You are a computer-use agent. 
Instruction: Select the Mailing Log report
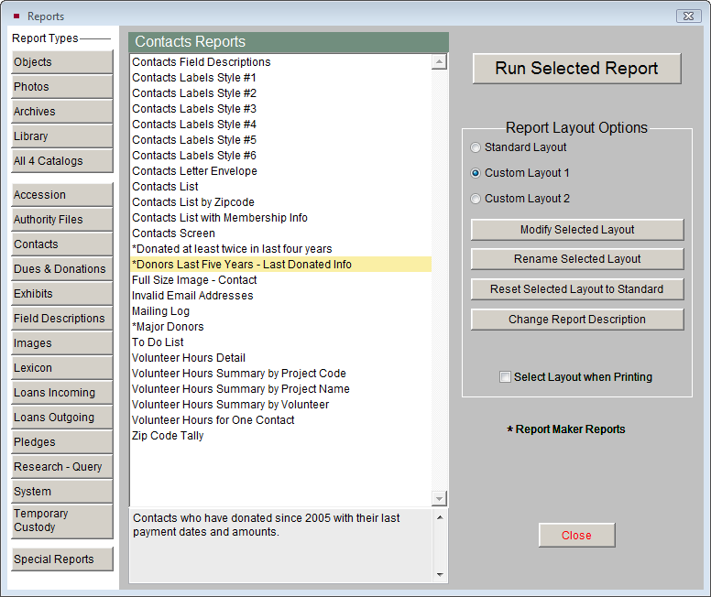[161, 311]
